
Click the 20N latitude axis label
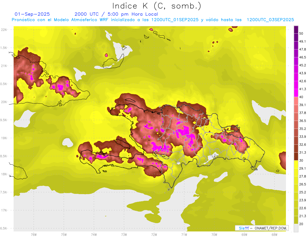[x=4, y=102]
